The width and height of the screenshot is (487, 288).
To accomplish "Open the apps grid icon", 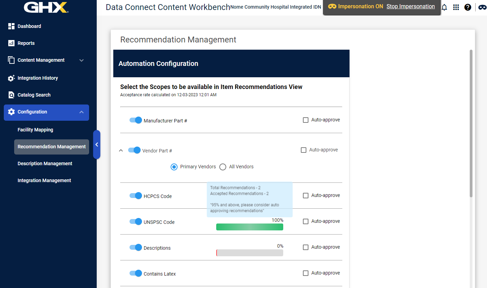I will 456,7.
